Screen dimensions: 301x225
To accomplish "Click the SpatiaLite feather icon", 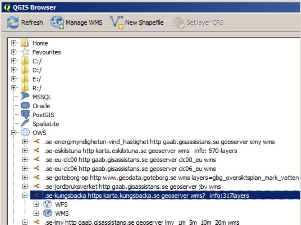I will (25, 123).
